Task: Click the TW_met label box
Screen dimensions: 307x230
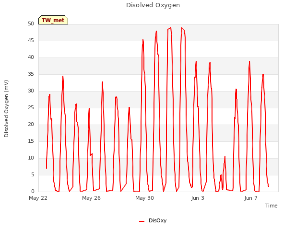Action: [53, 20]
